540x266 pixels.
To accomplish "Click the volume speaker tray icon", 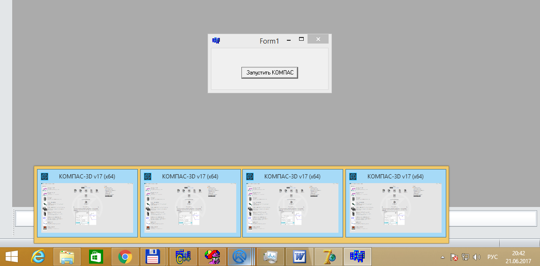I will [477, 257].
